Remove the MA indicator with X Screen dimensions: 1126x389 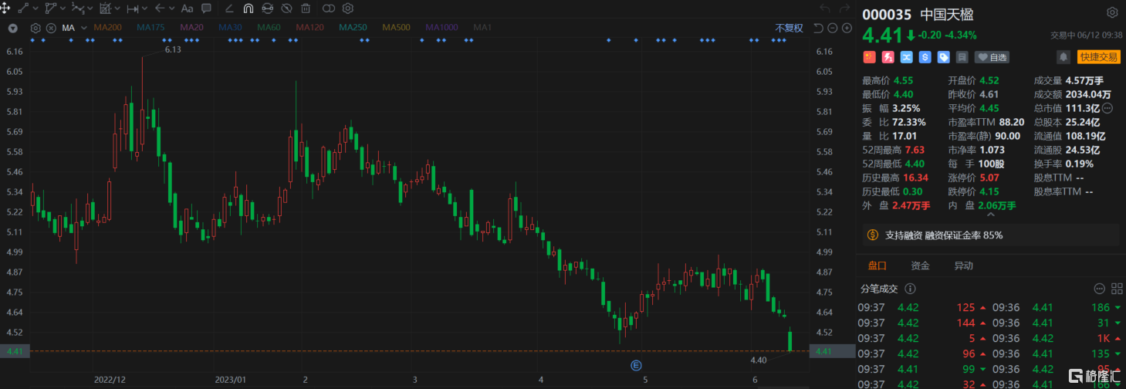point(51,28)
